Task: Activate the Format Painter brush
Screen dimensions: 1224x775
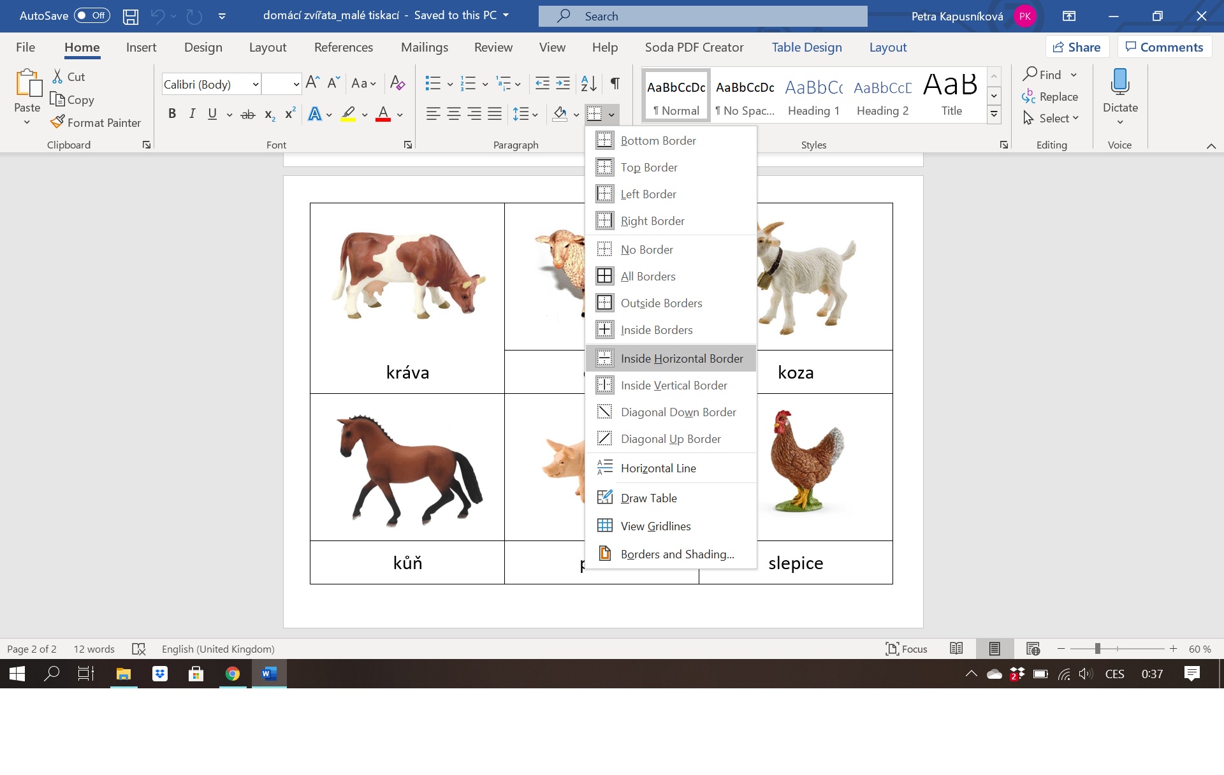Action: (x=57, y=122)
